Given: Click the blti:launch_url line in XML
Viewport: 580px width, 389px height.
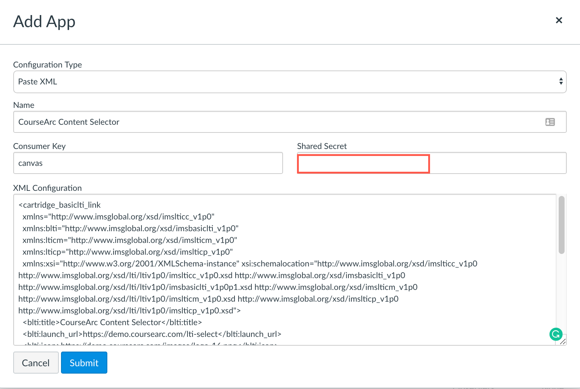Looking at the screenshot, I should [152, 334].
